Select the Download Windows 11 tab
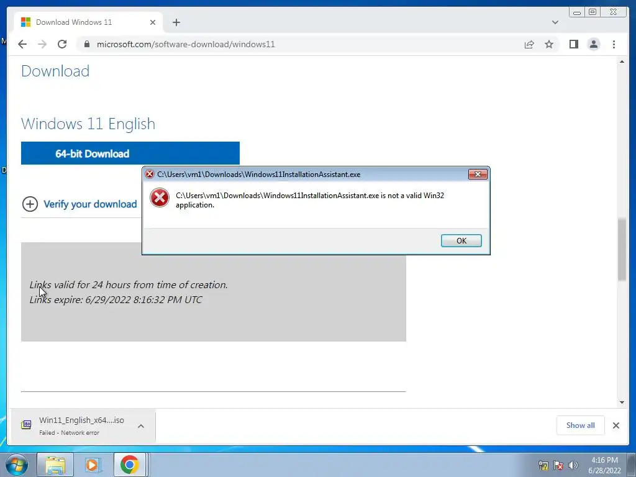This screenshot has width=636, height=477. click(x=88, y=22)
